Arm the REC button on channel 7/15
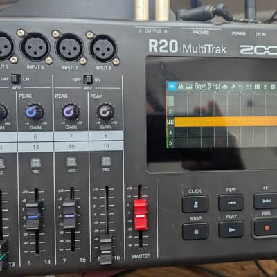Viewport: 277px width, 277px height. pyautogui.click(x=71, y=162)
